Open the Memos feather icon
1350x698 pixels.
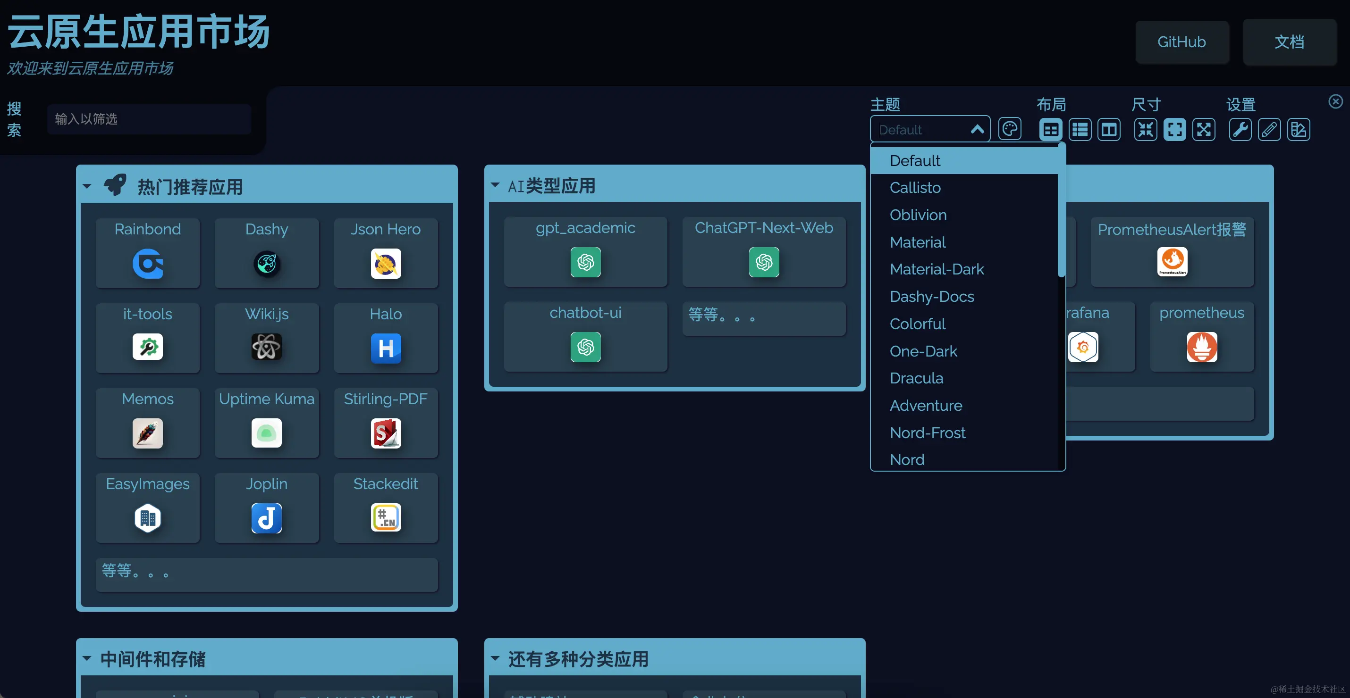[148, 433]
